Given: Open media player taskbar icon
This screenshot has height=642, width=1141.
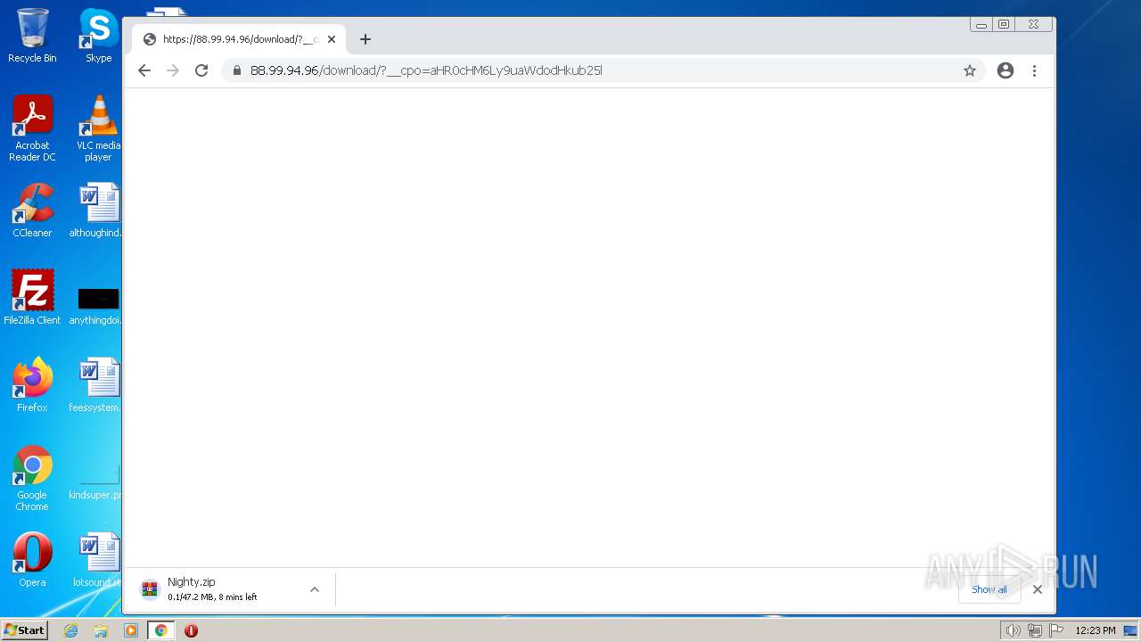Looking at the screenshot, I should tap(131, 630).
